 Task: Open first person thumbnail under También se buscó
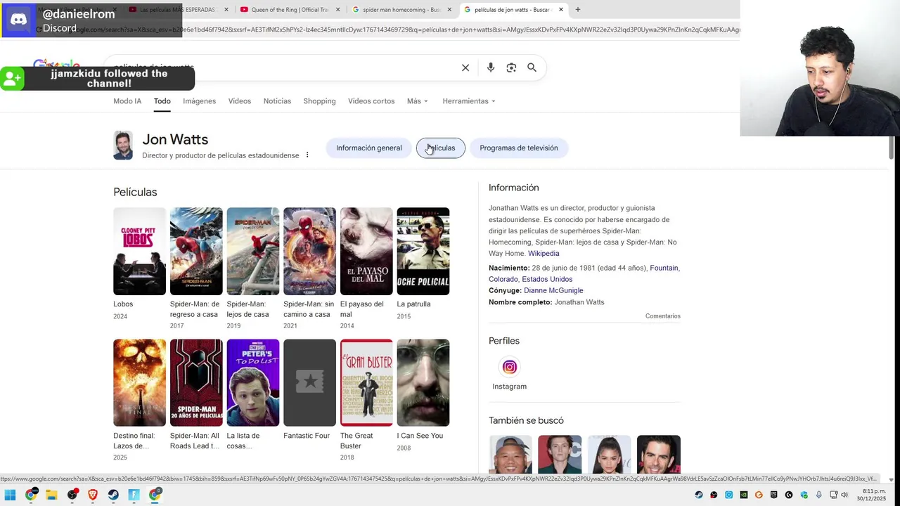[510, 455]
